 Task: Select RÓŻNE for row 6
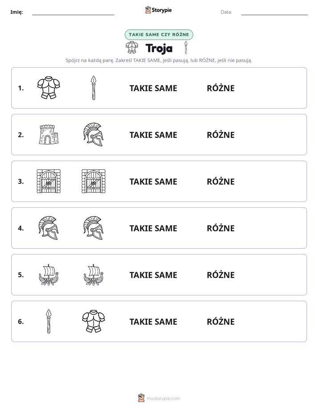click(220, 321)
